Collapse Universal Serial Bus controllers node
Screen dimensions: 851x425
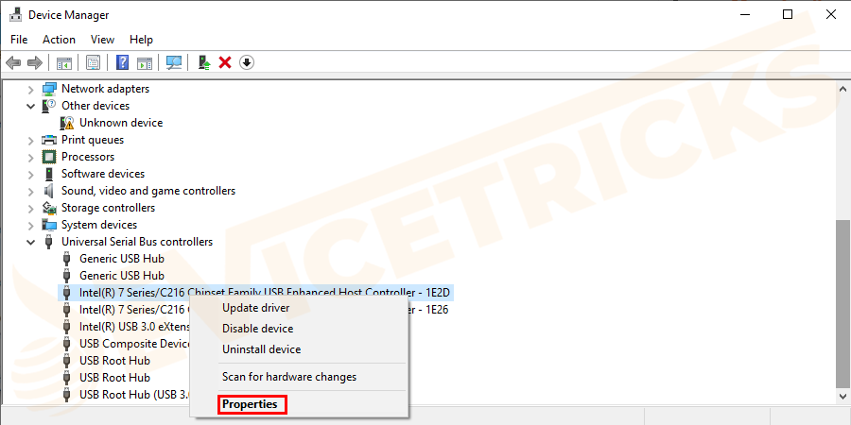[x=31, y=242]
